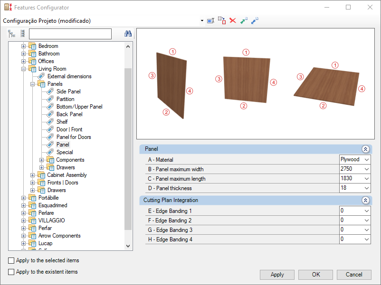Open the Panel thickness dropdown

point(355,188)
